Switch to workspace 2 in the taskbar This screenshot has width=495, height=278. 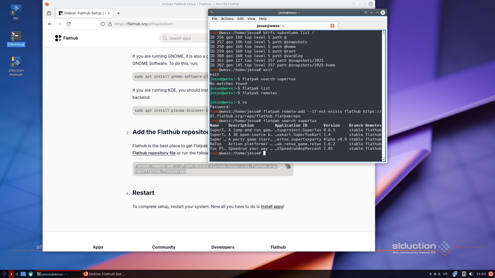click(x=17, y=274)
